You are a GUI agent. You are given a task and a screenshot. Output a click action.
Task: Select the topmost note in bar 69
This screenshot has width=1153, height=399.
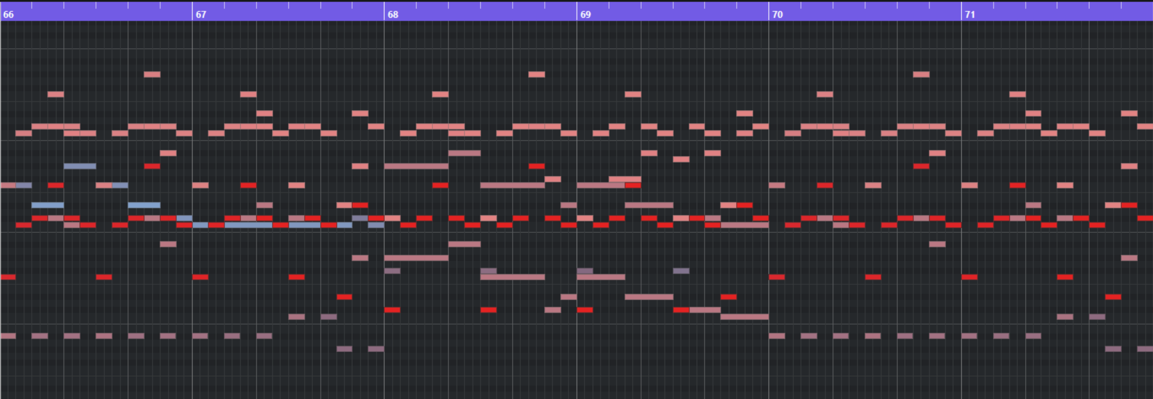(633, 94)
